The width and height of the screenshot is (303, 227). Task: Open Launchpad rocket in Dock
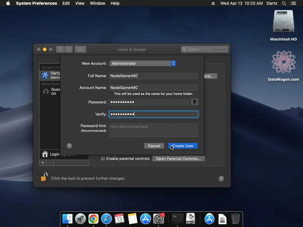point(80,219)
